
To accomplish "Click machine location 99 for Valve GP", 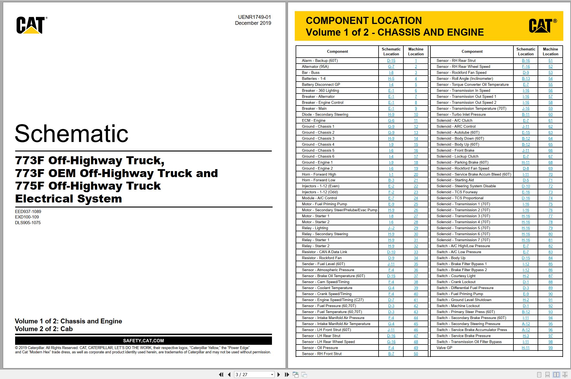I will pos(550,348).
